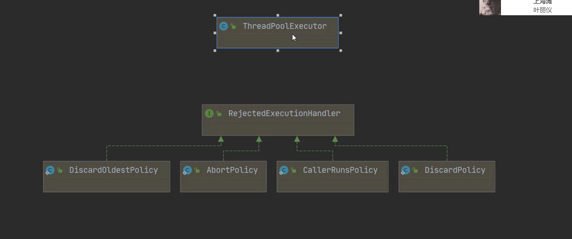Click the empty members compartment of RejectedExecutionHandler
572x239 pixels.
[x=278, y=129]
